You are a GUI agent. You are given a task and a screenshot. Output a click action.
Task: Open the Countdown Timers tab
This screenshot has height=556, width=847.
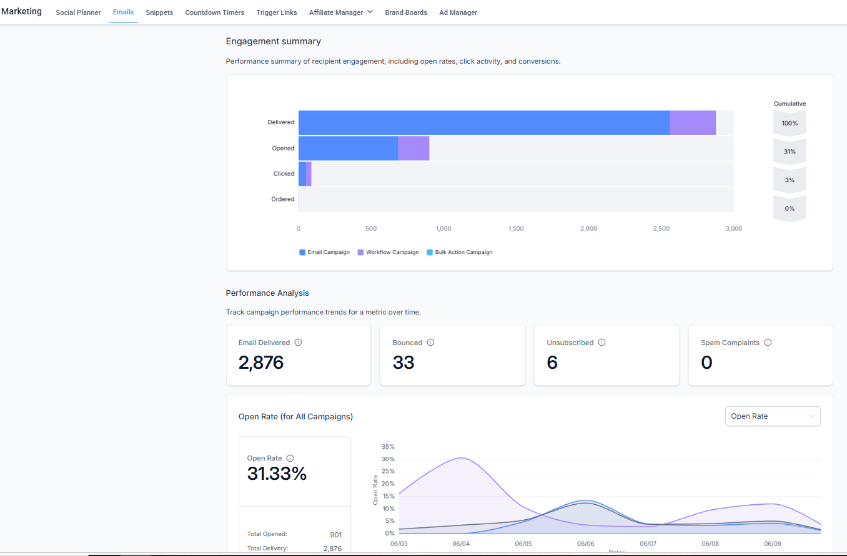coord(214,12)
